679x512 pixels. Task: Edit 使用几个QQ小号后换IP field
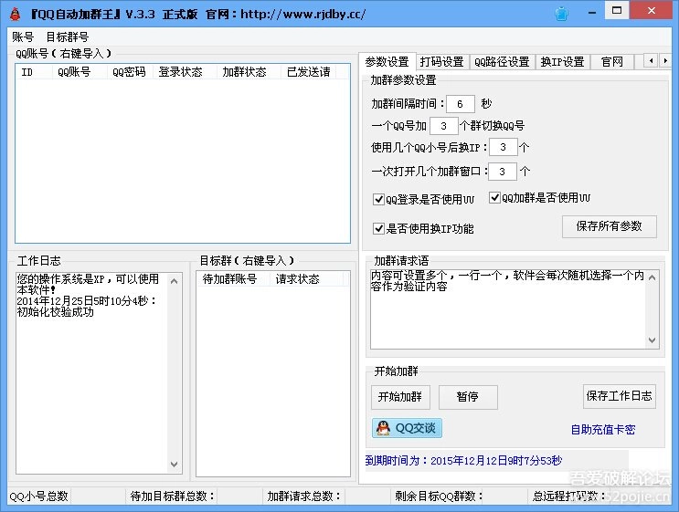pyautogui.click(x=504, y=147)
